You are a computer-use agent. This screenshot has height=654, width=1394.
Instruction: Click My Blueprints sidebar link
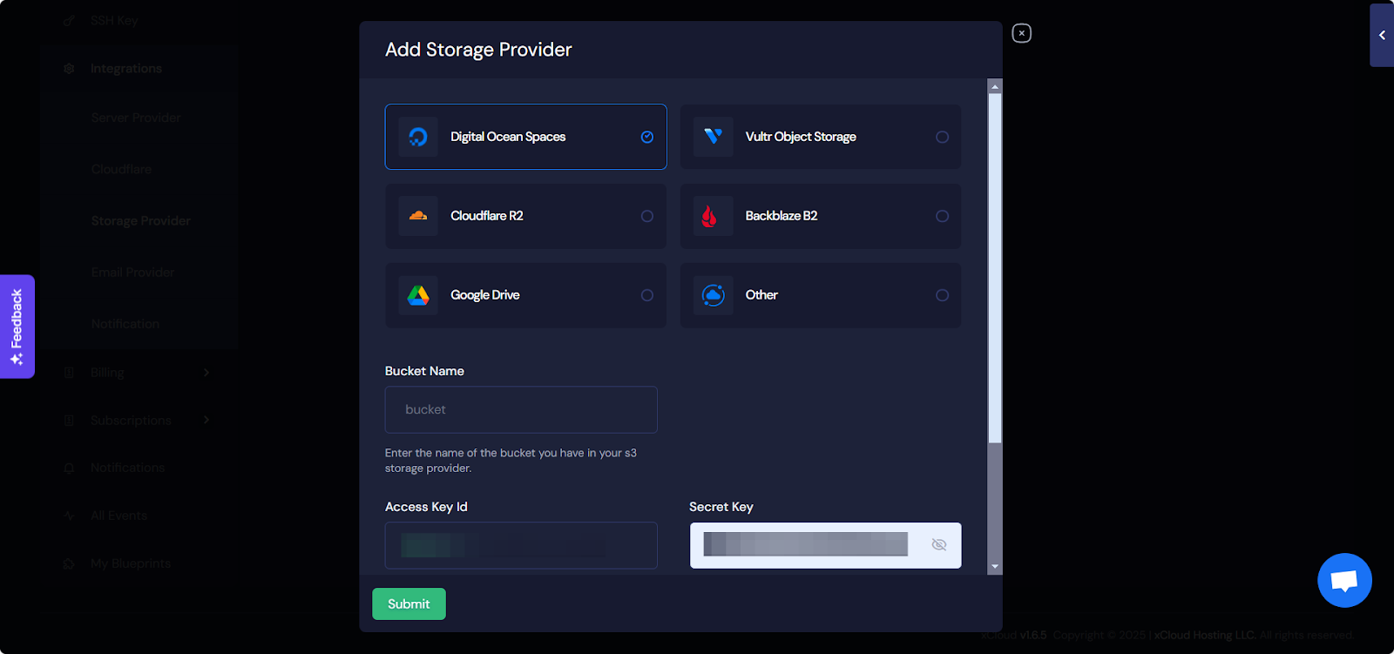click(x=131, y=563)
